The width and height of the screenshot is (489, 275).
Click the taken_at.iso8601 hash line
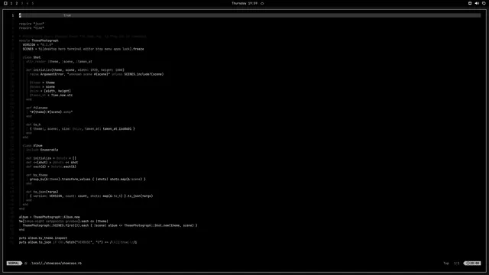[x=83, y=129]
